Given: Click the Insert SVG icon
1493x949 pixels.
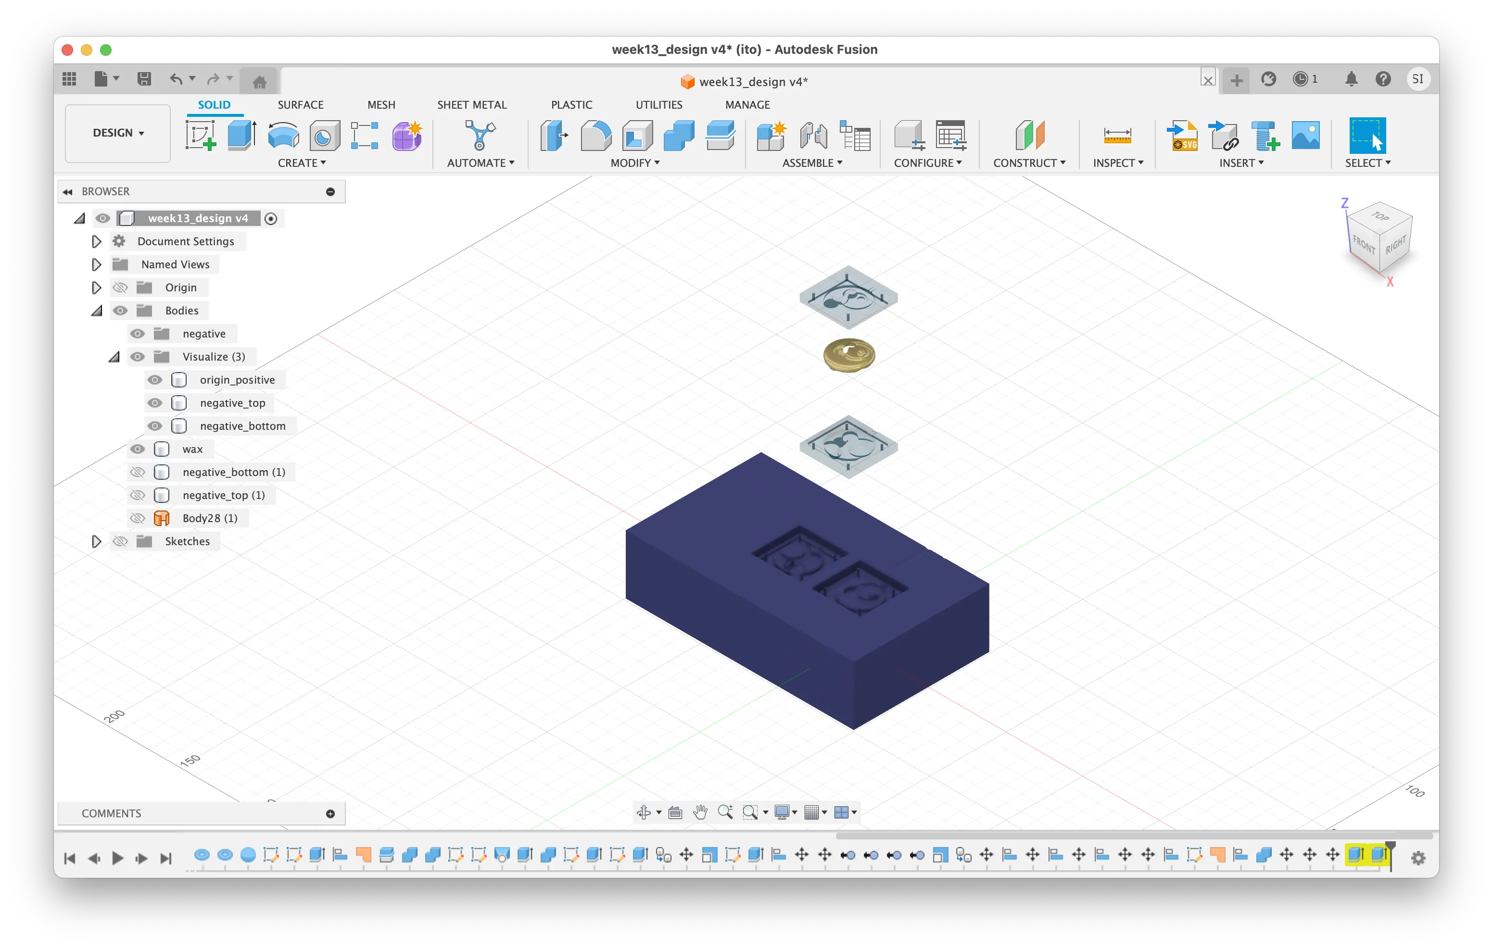Looking at the screenshot, I should click(1182, 135).
